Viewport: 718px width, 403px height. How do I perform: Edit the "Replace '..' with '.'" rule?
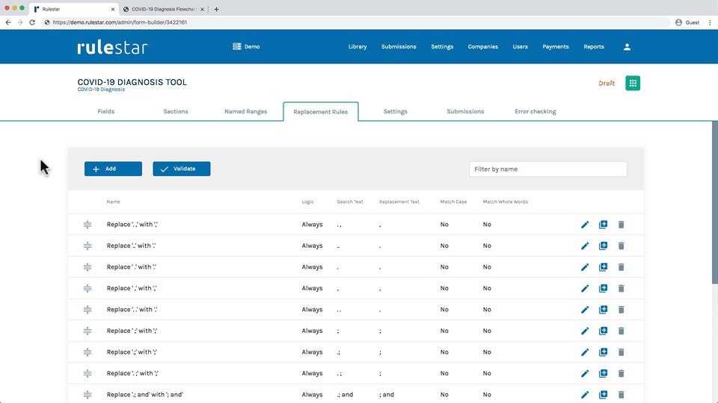click(x=585, y=246)
